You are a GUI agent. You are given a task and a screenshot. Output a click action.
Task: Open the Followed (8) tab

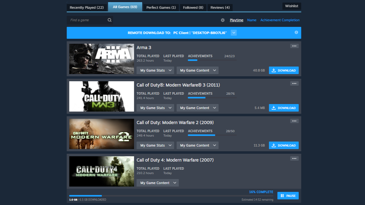pyautogui.click(x=193, y=7)
